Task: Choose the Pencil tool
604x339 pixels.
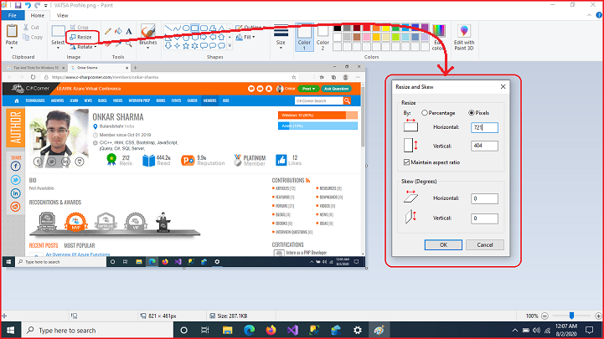Action: click(x=108, y=31)
